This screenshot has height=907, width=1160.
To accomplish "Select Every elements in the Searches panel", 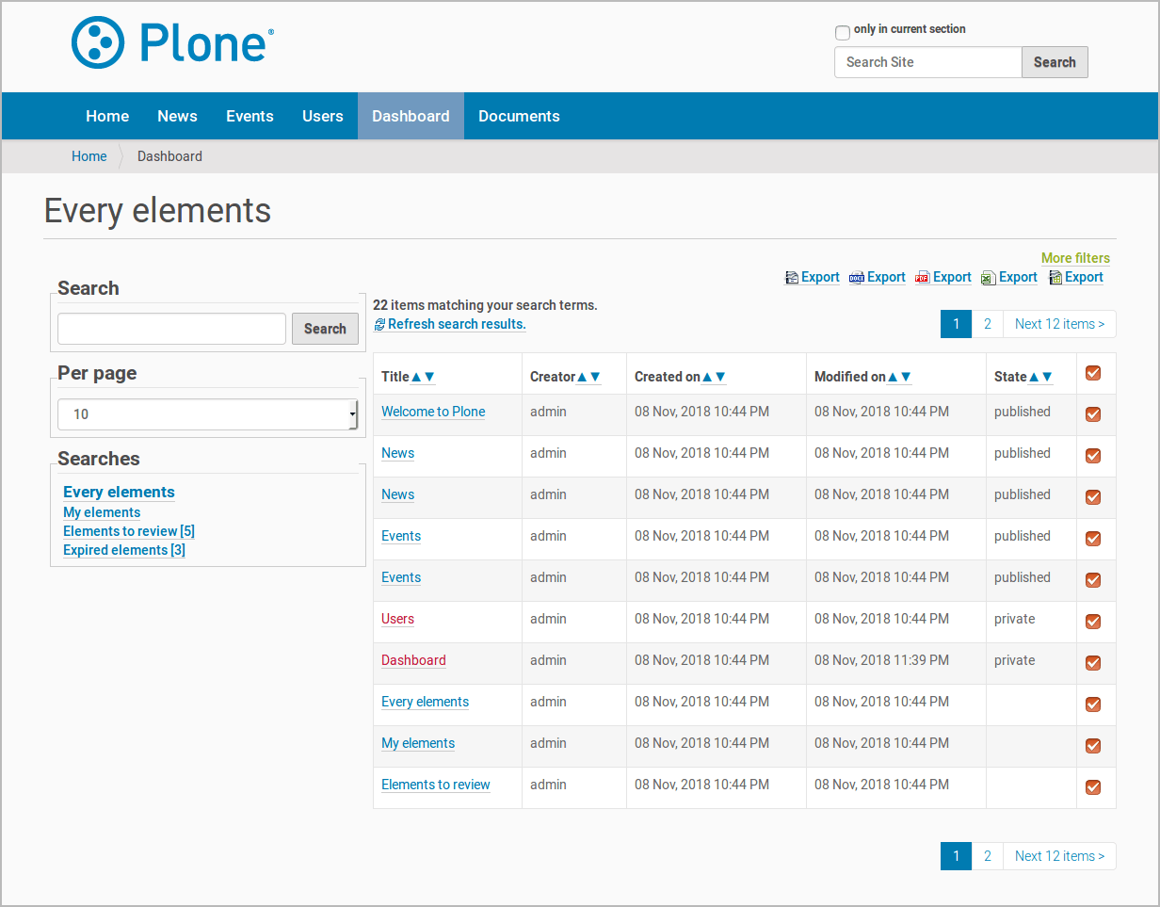I will tap(119, 492).
